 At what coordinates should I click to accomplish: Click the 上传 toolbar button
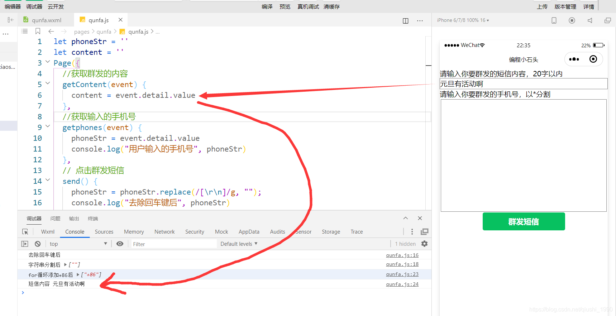pyautogui.click(x=542, y=6)
